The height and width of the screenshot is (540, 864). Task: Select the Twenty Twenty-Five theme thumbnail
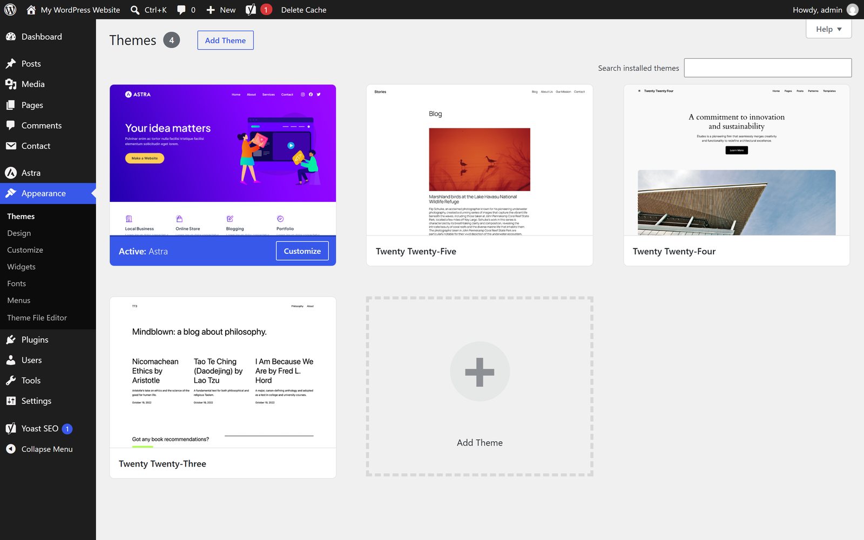[480, 160]
